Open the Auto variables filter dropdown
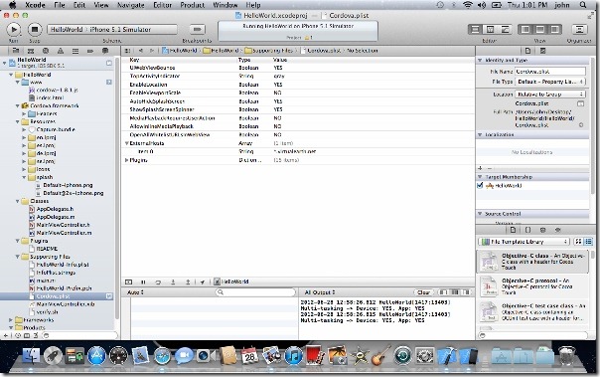This screenshot has height=377, width=600. pyautogui.click(x=135, y=292)
